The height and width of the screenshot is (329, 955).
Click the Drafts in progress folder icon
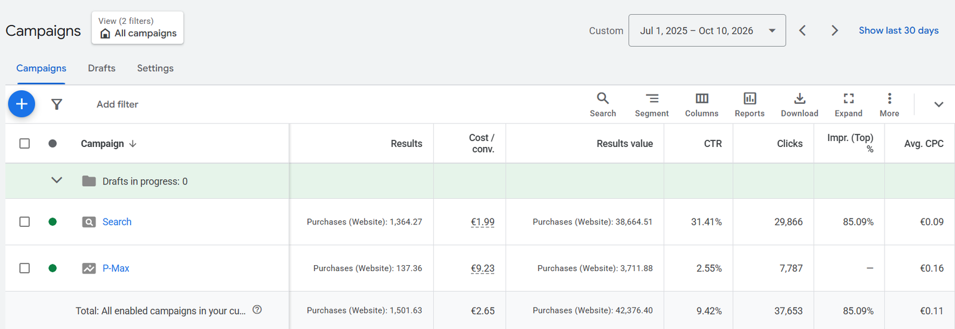point(89,181)
